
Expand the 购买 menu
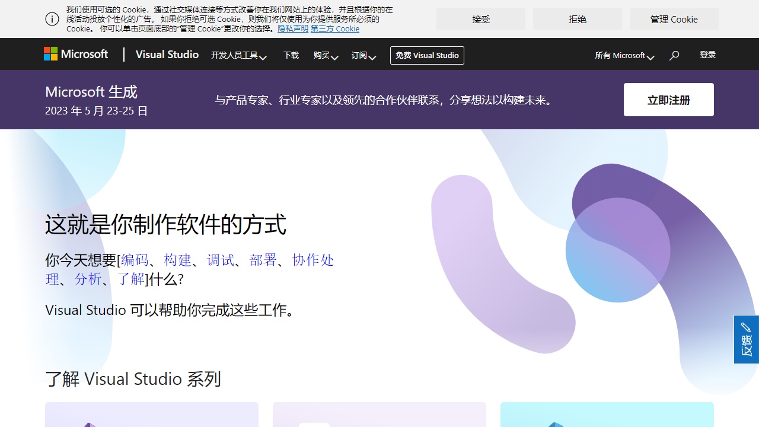[326, 55]
